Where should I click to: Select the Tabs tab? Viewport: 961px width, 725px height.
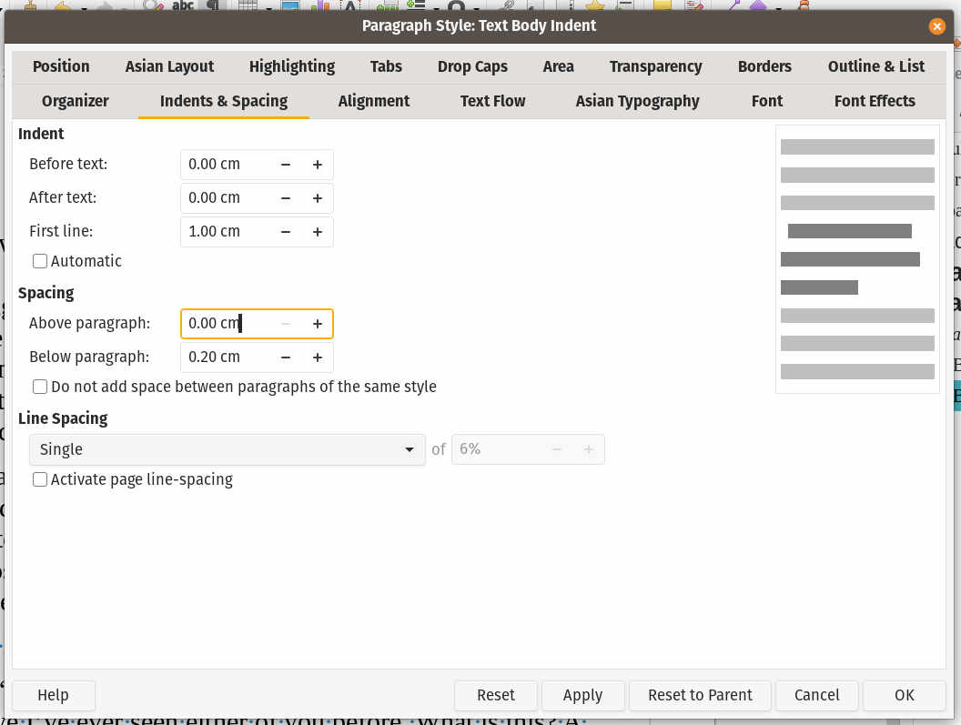click(x=386, y=66)
